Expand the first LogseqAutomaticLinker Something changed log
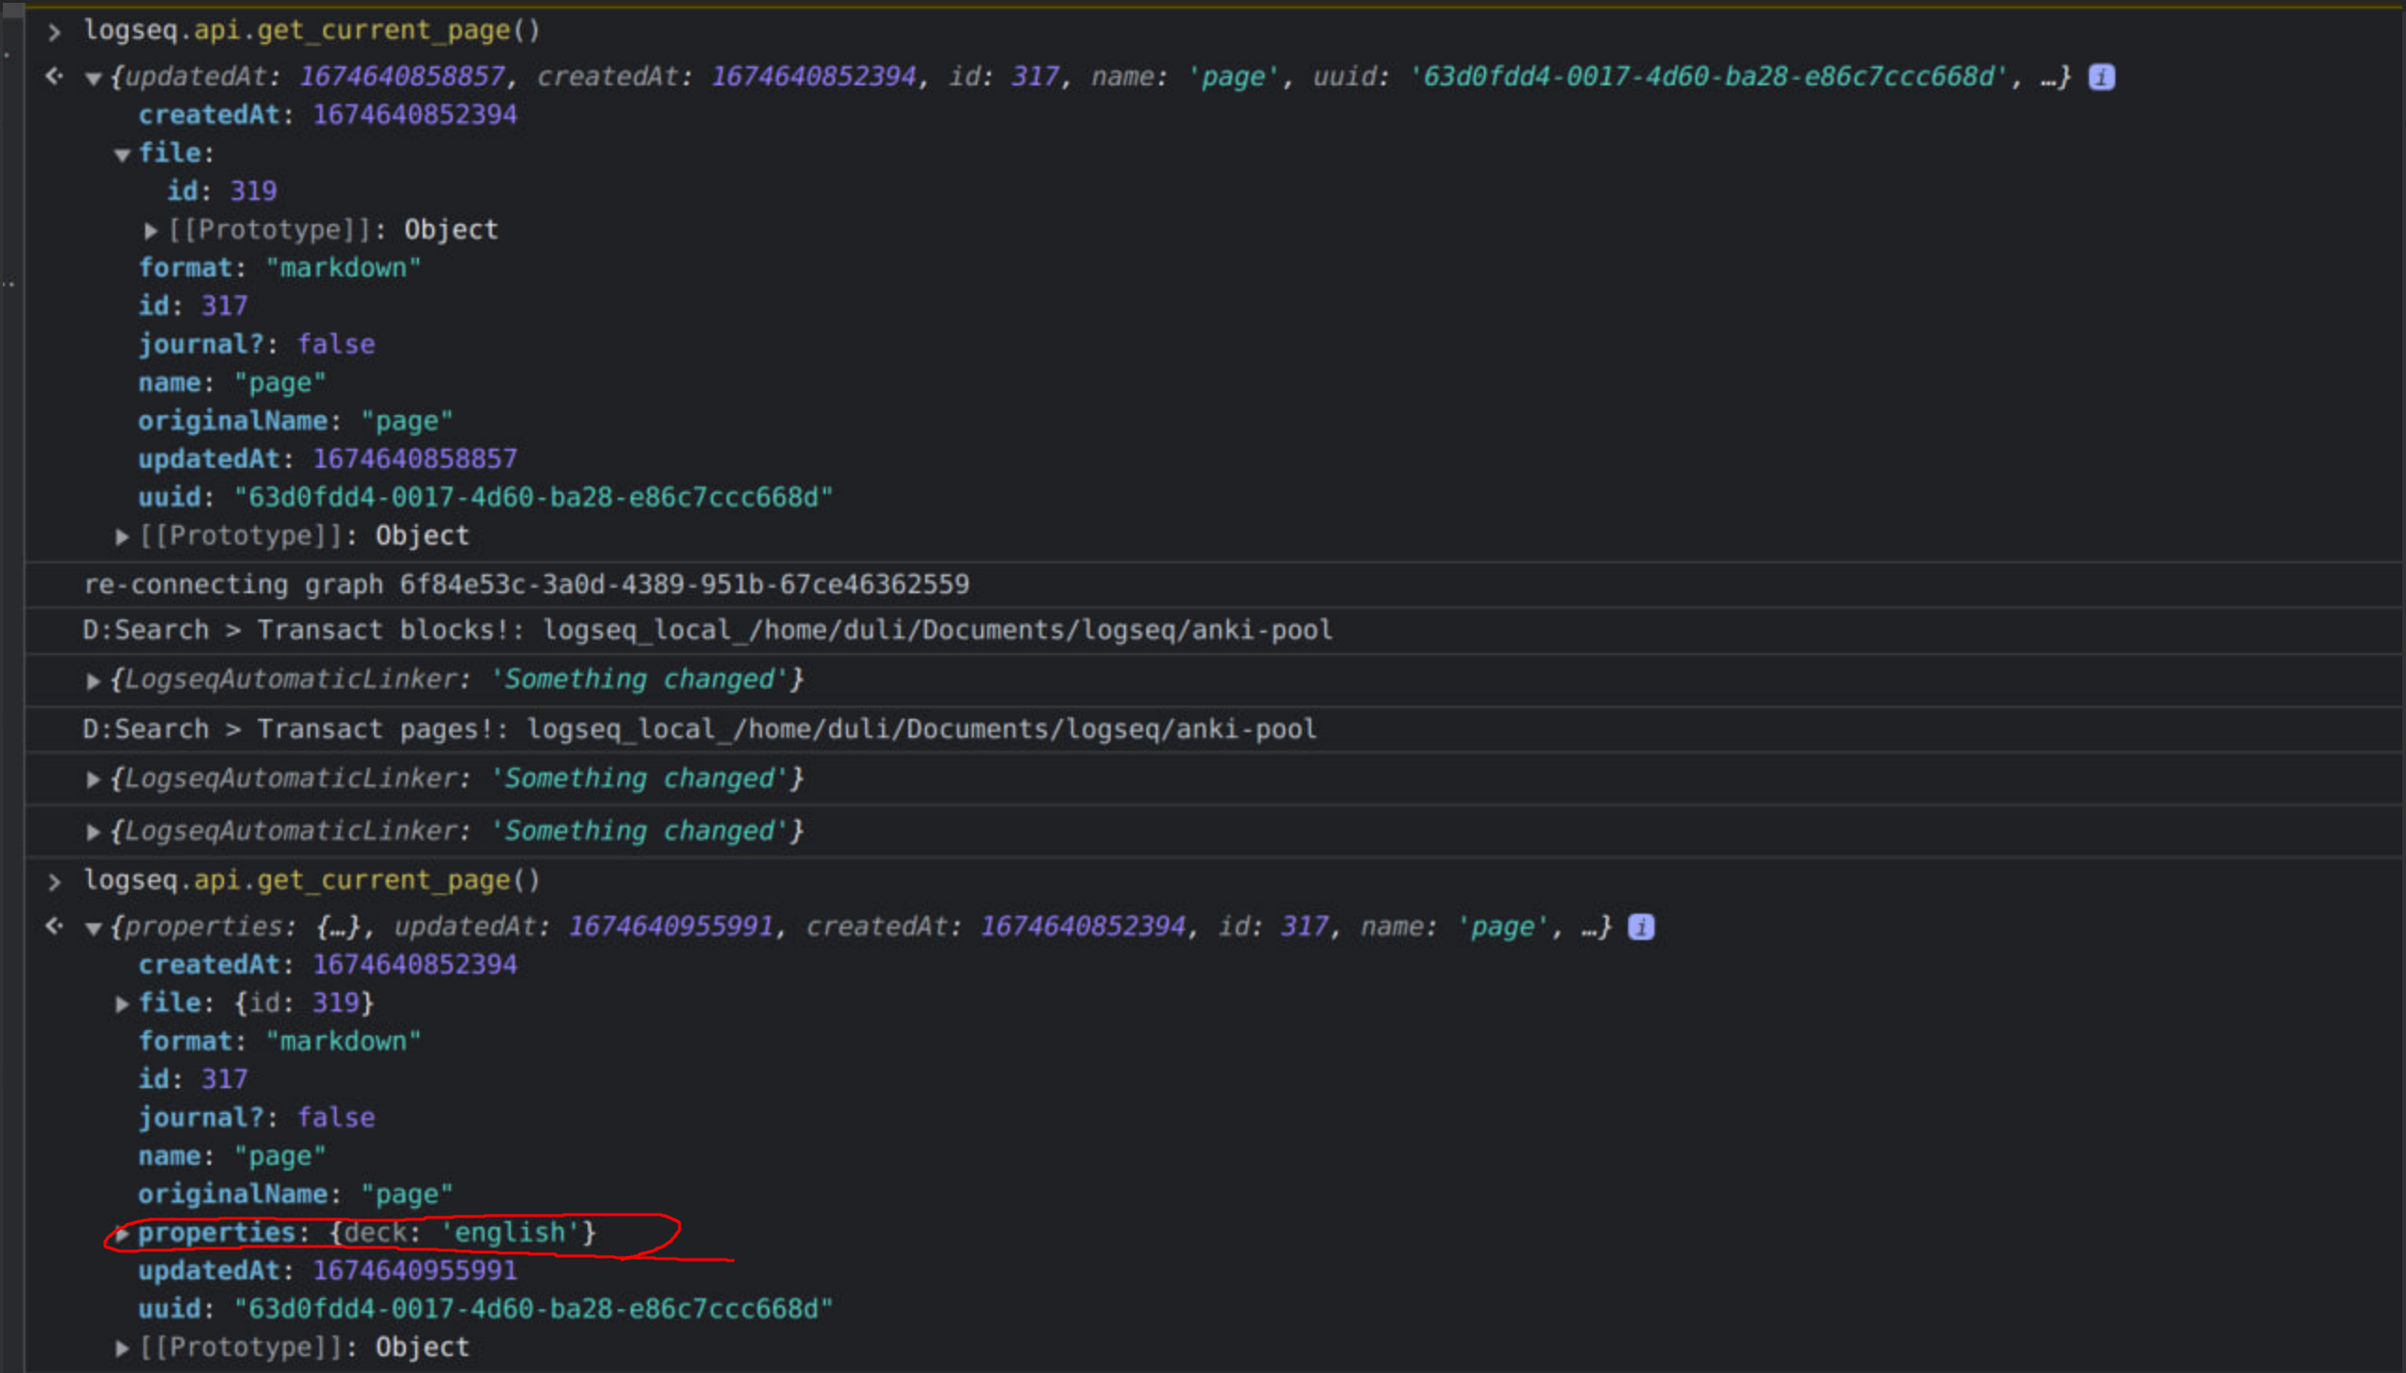This screenshot has width=2406, height=1373. tap(93, 680)
